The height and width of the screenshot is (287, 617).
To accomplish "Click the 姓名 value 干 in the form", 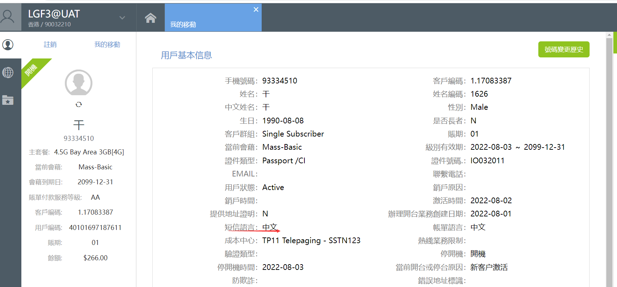I will click(266, 94).
